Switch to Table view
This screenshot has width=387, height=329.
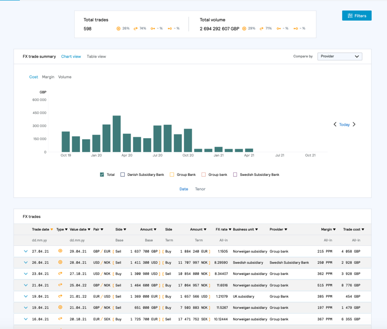pyautogui.click(x=96, y=56)
